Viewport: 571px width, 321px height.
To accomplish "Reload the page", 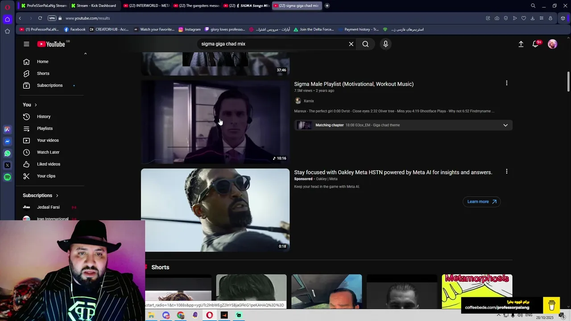I will pos(40,18).
